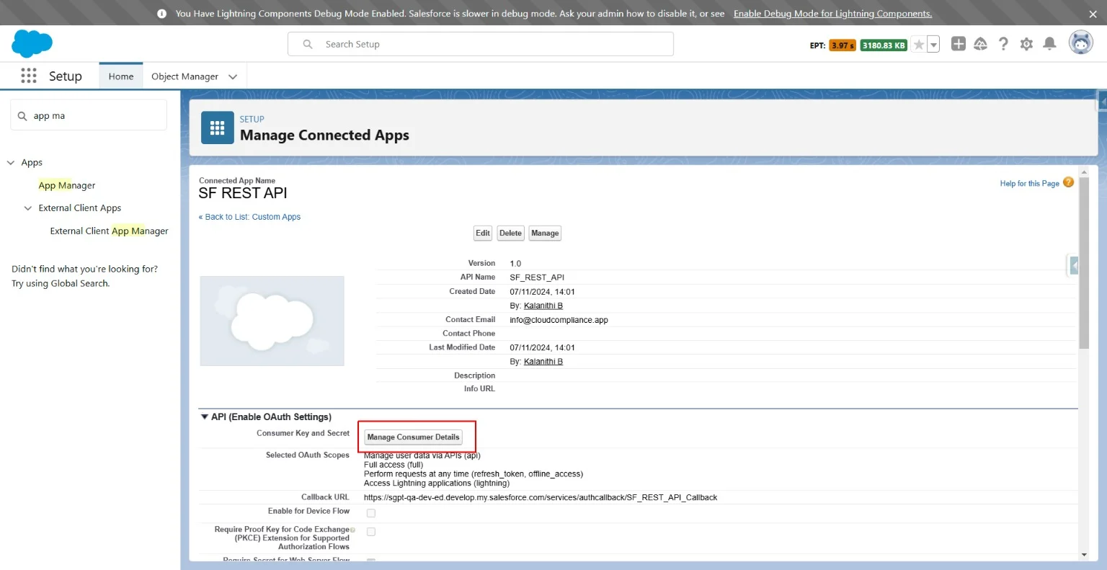This screenshot has width=1107, height=570.
Task: Open the global actions plus icon
Action: 958,44
